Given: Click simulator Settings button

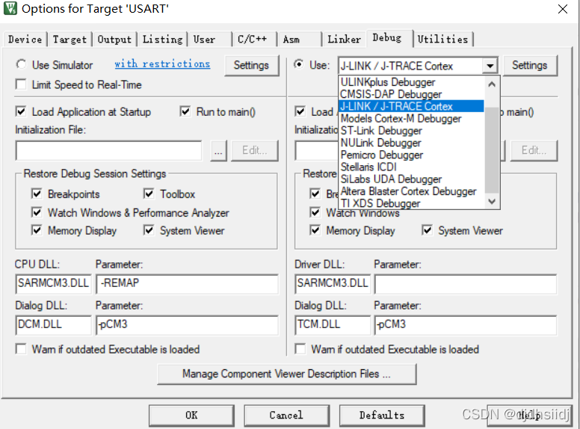Looking at the screenshot, I should click(251, 66).
